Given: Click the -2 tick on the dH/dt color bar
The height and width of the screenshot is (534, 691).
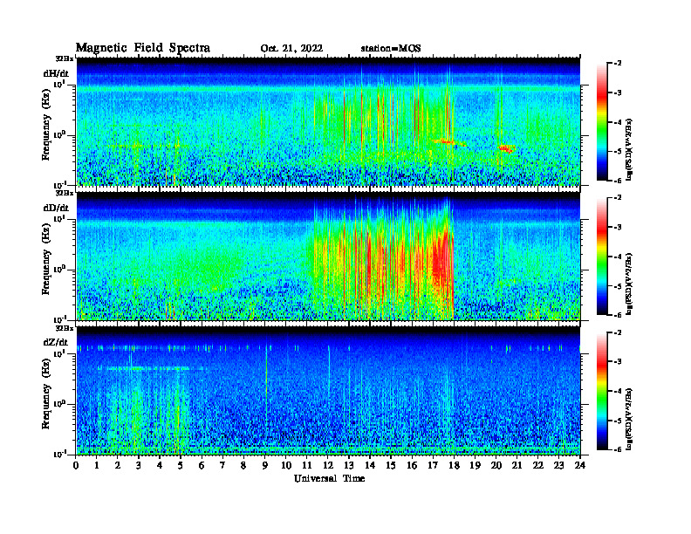Looking at the screenshot, I should 617,64.
